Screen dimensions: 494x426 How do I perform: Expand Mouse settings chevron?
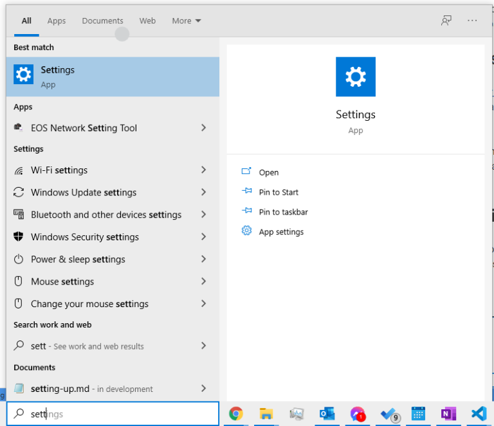click(203, 281)
